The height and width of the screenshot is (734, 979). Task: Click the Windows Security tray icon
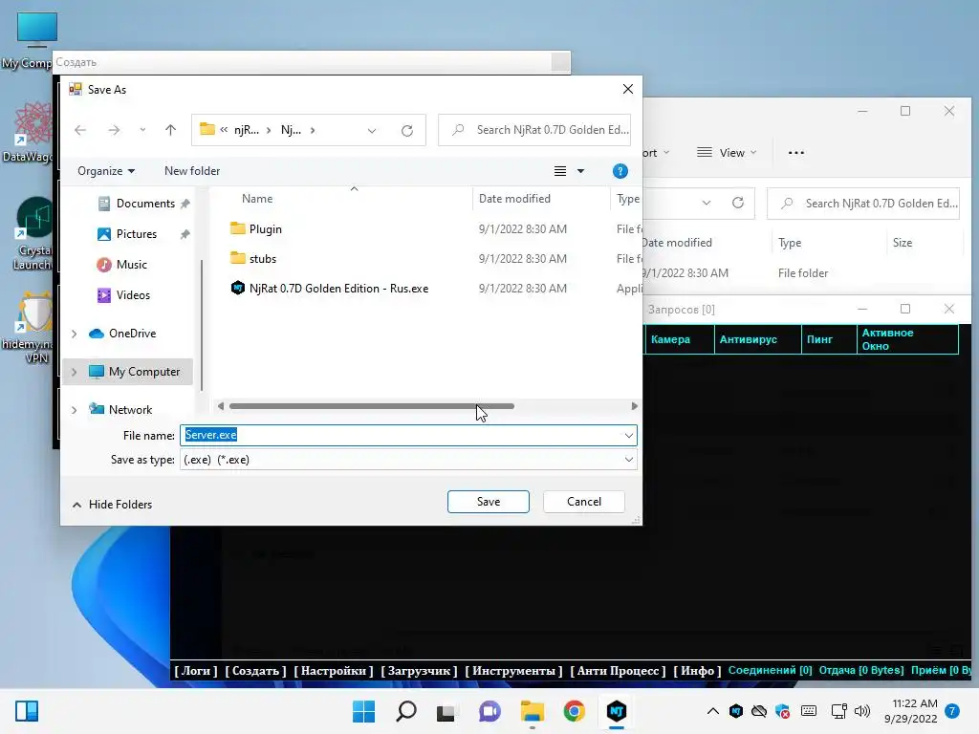coord(782,711)
